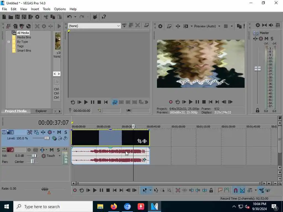
Task: Click the audio track Pan slider handle
Action: point(32,161)
